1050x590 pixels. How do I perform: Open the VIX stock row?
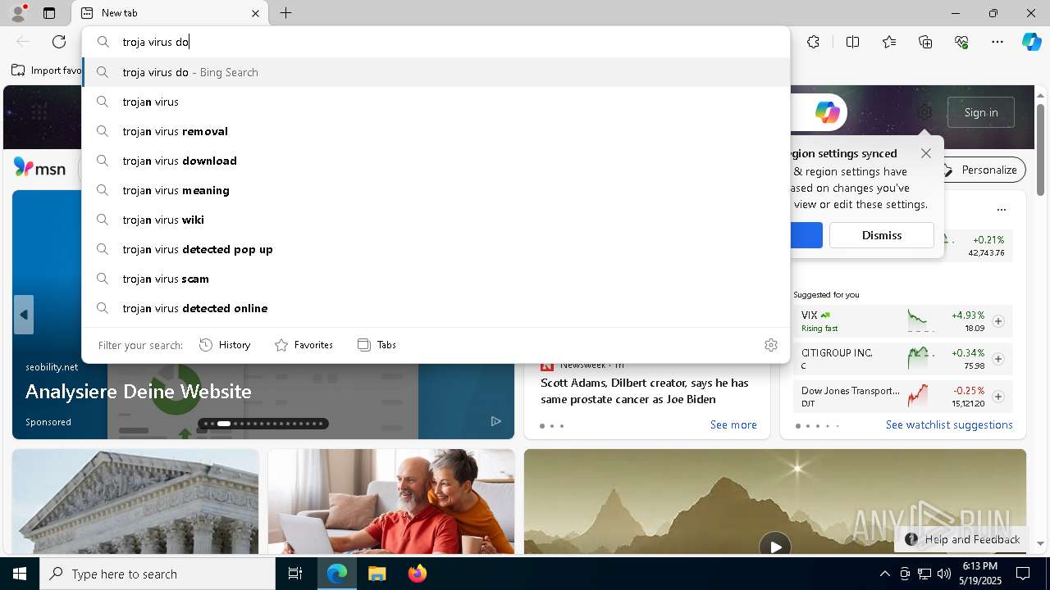pyautogui.click(x=902, y=321)
